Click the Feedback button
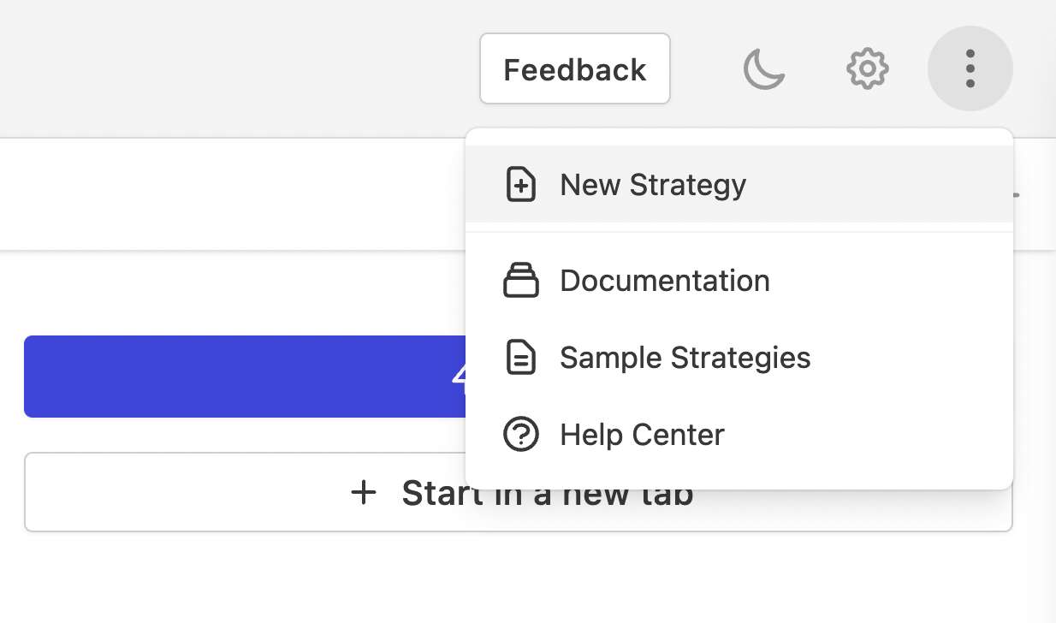The height and width of the screenshot is (623, 1056). [x=575, y=68]
